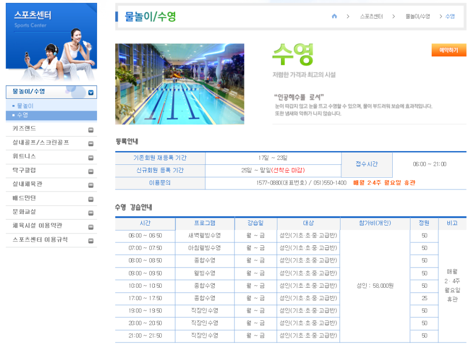The image size is (476, 345).
Task: Open the 탁구클럽 sidebar menu
Action: 51,170
